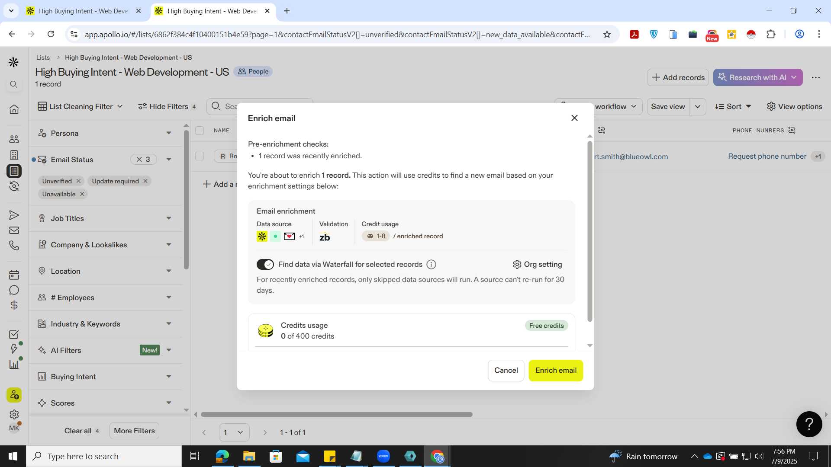Collapse the Email Status filter
Screen dimensions: 831x467
pos(169,160)
